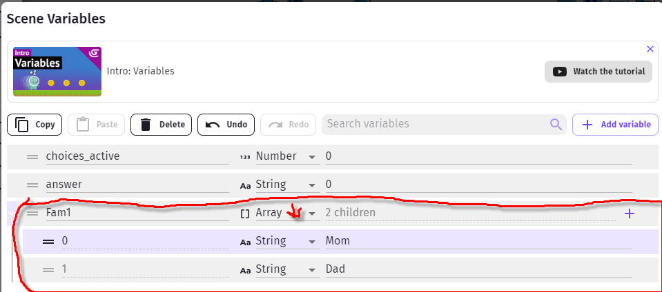The image size is (662, 292).
Task: Add a new variable
Action: (x=616, y=125)
